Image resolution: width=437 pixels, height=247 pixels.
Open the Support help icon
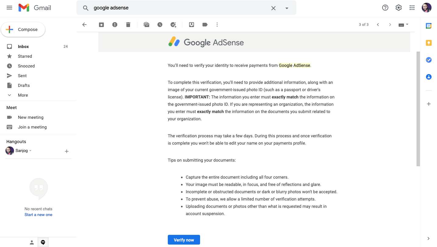[x=385, y=8]
